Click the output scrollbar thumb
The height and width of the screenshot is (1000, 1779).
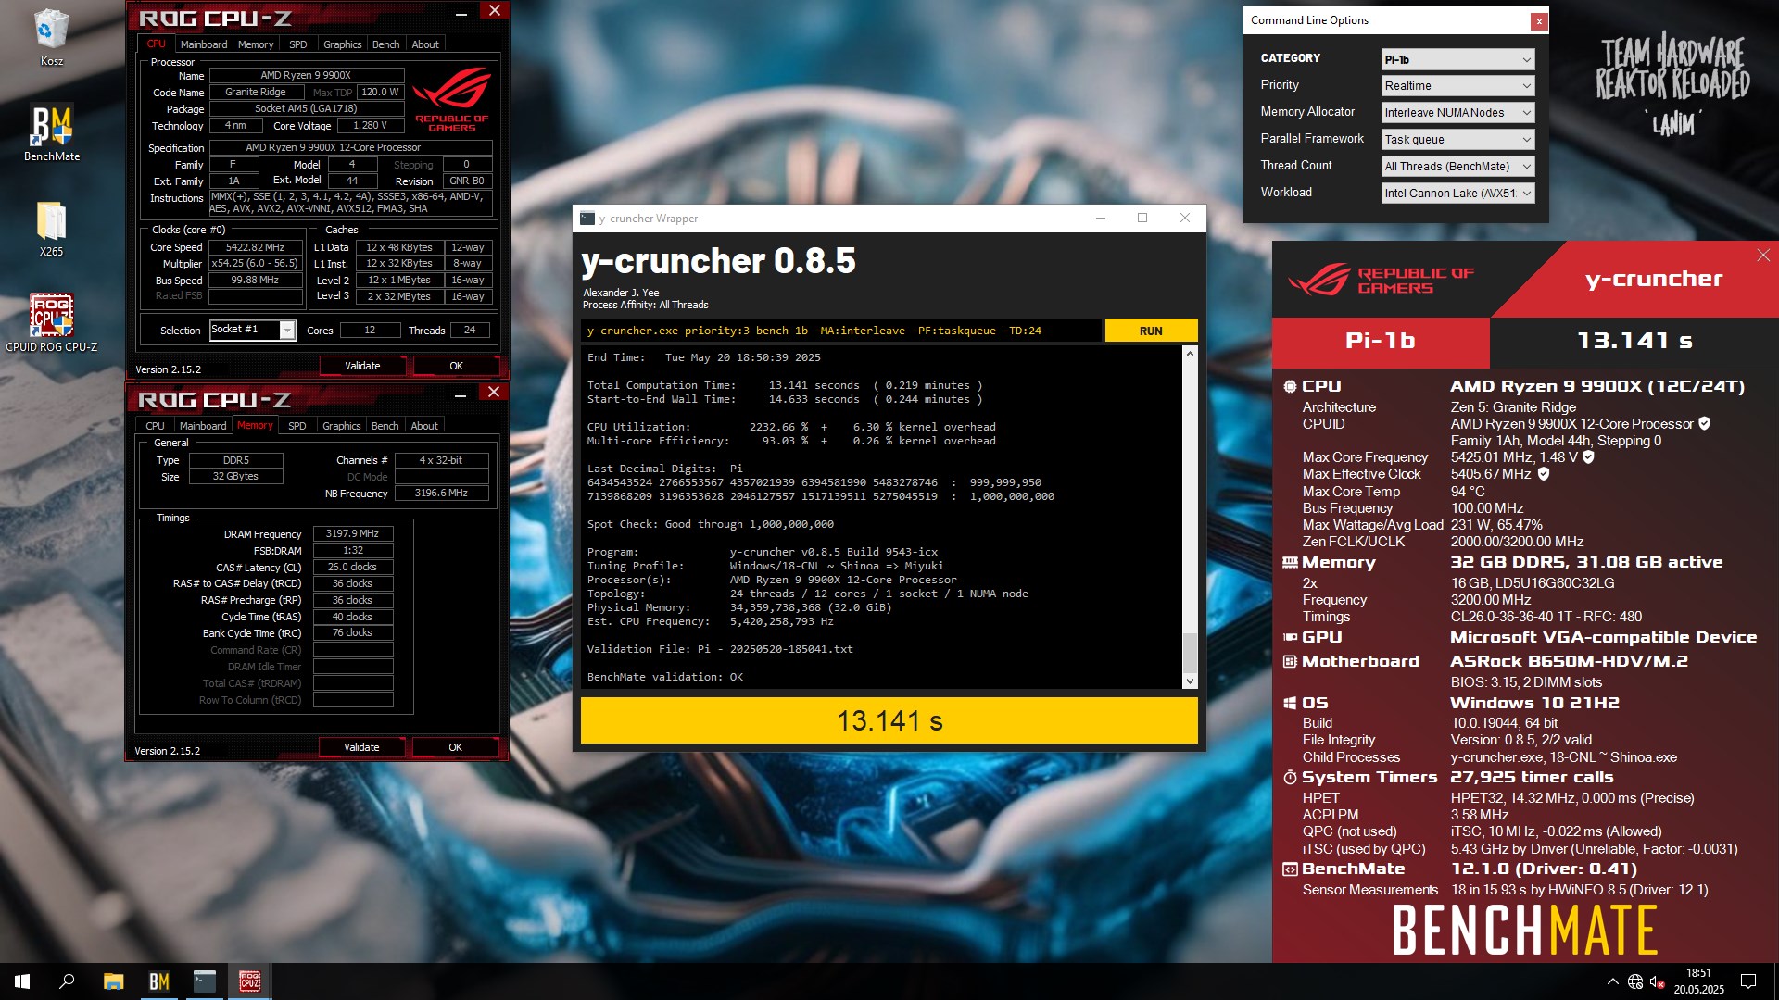click(x=1190, y=654)
